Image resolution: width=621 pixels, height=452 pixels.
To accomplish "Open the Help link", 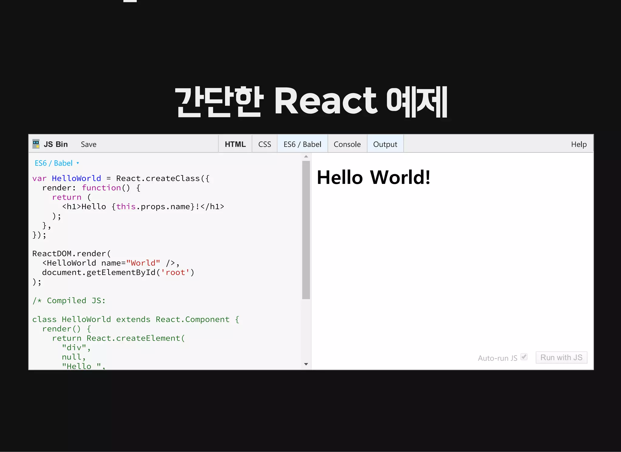I will (579, 145).
